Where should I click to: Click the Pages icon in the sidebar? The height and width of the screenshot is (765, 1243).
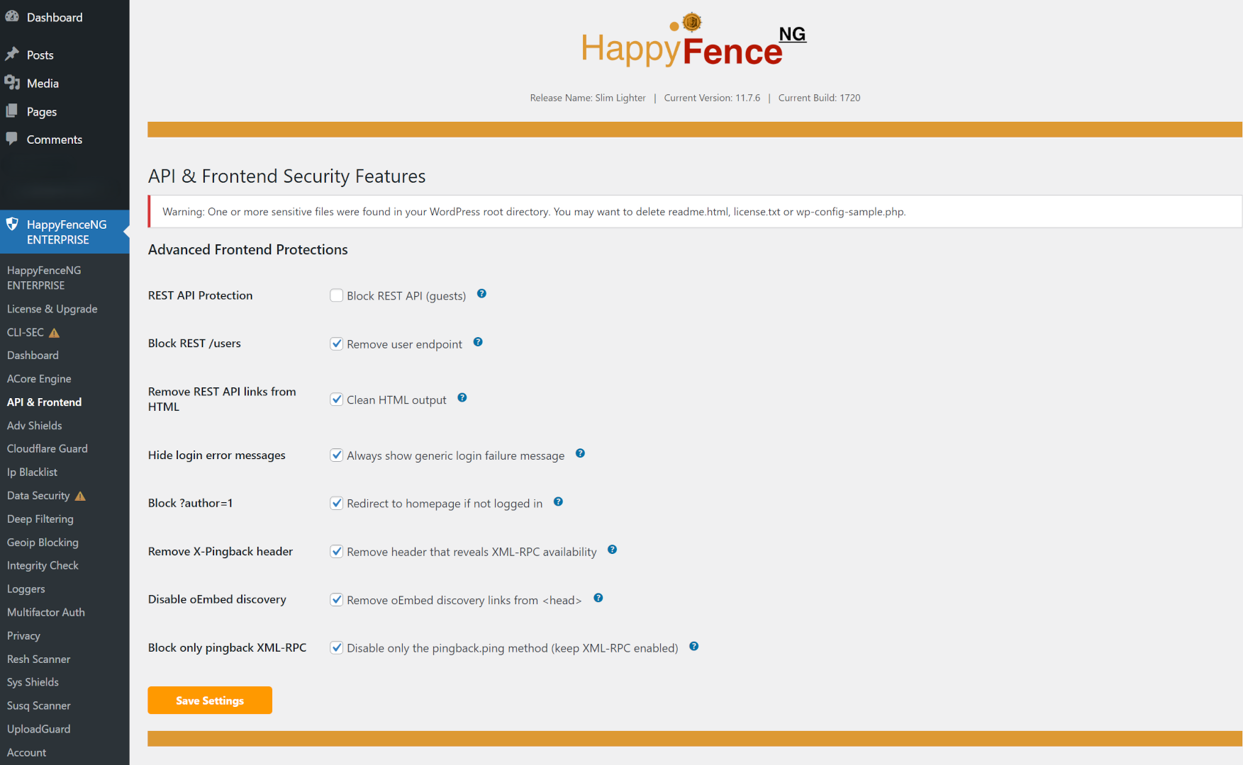point(13,111)
